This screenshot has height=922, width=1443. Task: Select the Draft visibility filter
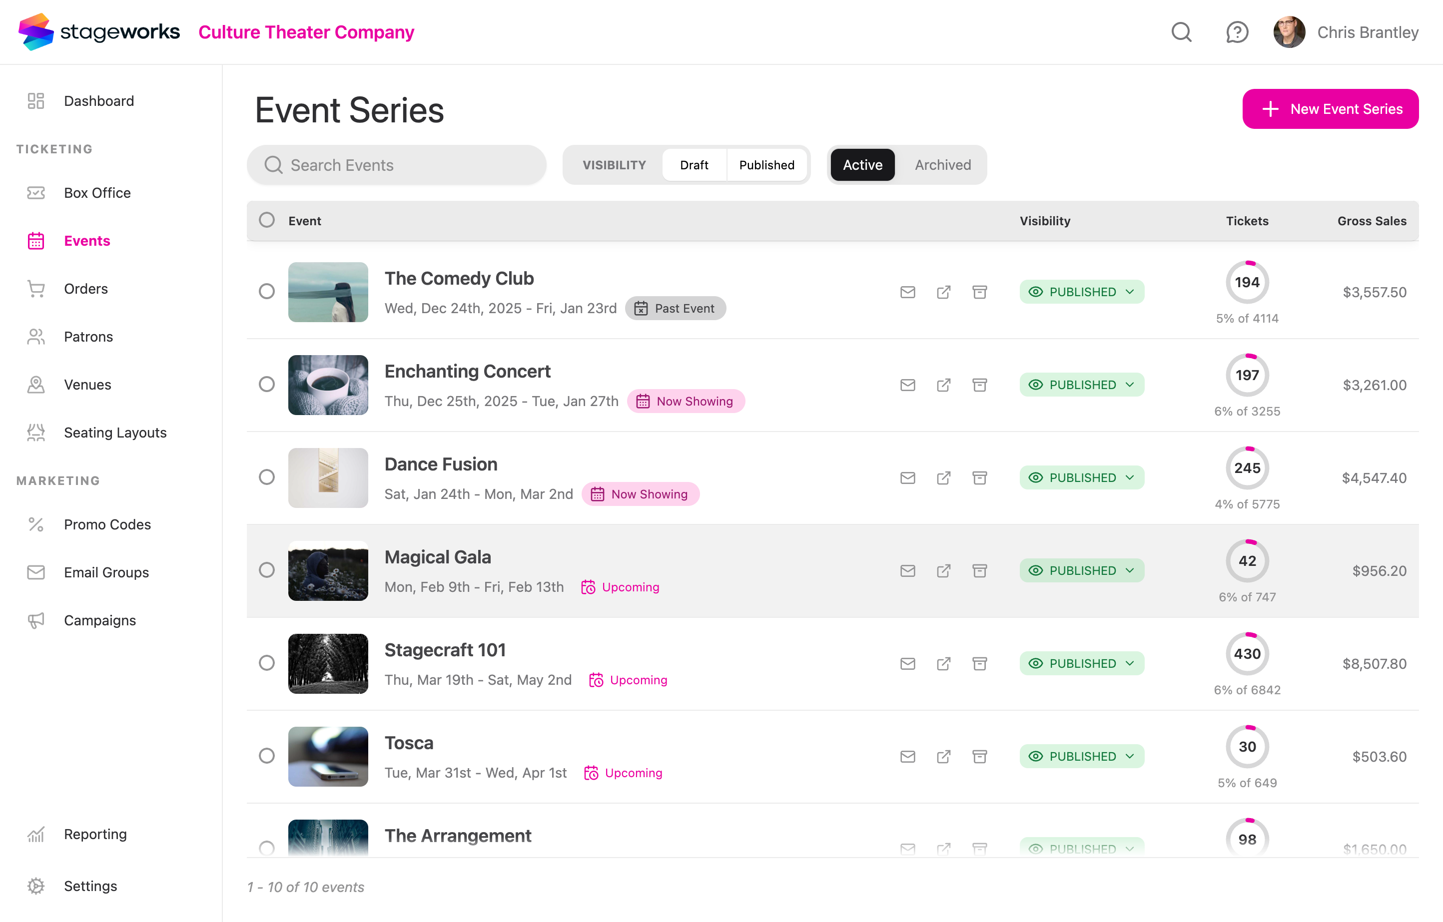[694, 165]
